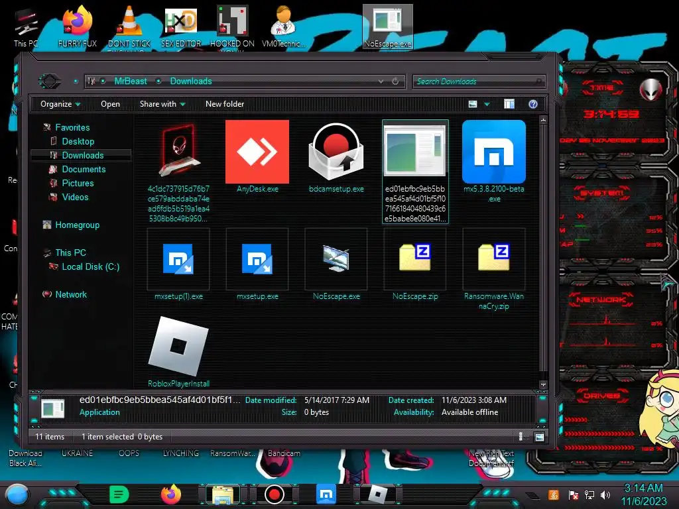The width and height of the screenshot is (679, 509).
Task: Click the file list scroll up arrow
Action: (x=543, y=120)
